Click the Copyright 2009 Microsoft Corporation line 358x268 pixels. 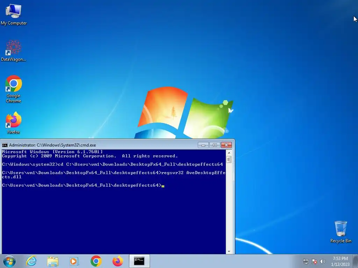[90, 156]
